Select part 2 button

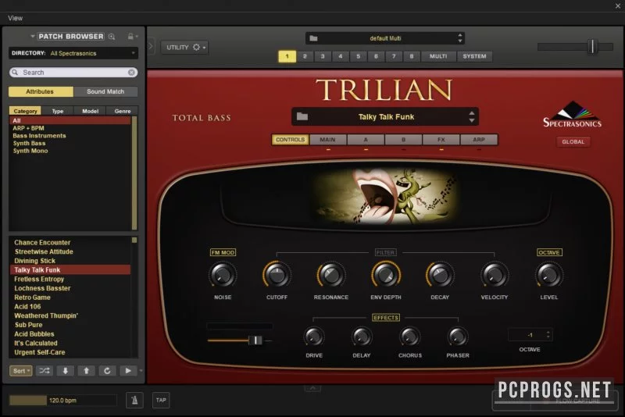(305, 56)
